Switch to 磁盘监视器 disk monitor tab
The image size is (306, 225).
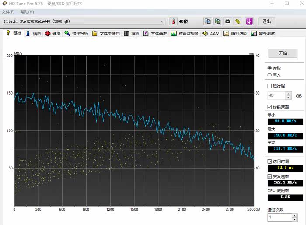click(185, 33)
